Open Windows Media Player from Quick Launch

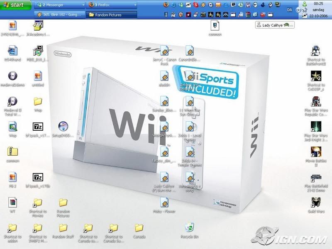pyautogui.click(x=211, y=5)
